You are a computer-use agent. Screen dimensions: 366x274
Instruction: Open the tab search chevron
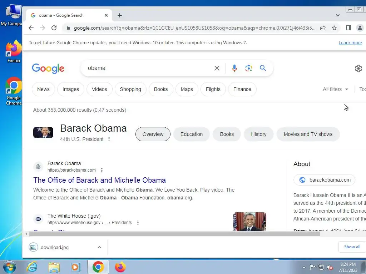(x=337, y=15)
